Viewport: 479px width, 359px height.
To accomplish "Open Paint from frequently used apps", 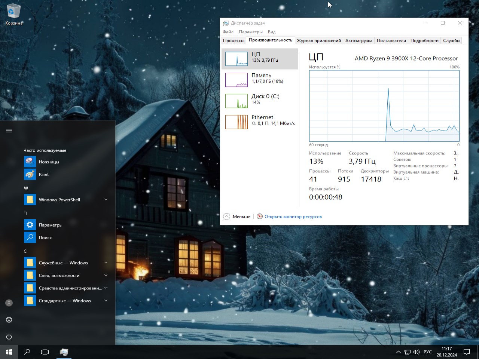I will click(44, 174).
